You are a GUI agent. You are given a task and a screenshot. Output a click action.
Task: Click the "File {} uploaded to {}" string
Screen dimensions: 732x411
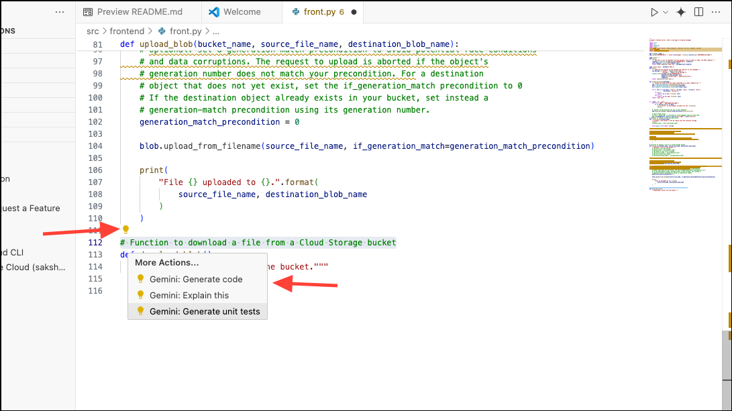(x=219, y=182)
